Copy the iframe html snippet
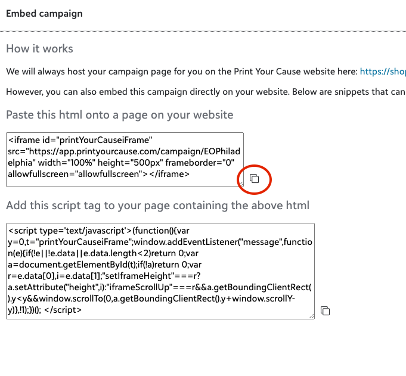This screenshot has height=376, width=406. tap(254, 179)
